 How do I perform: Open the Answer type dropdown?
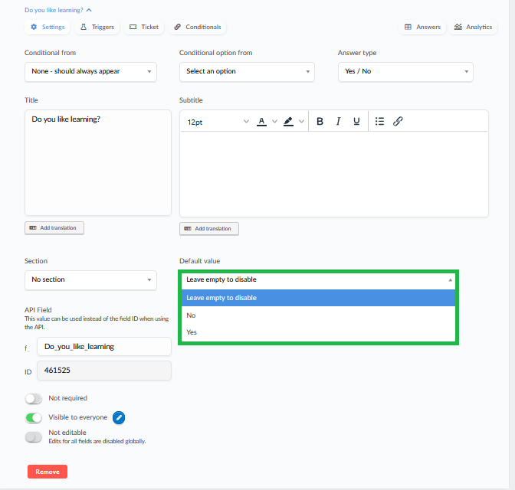pos(405,71)
